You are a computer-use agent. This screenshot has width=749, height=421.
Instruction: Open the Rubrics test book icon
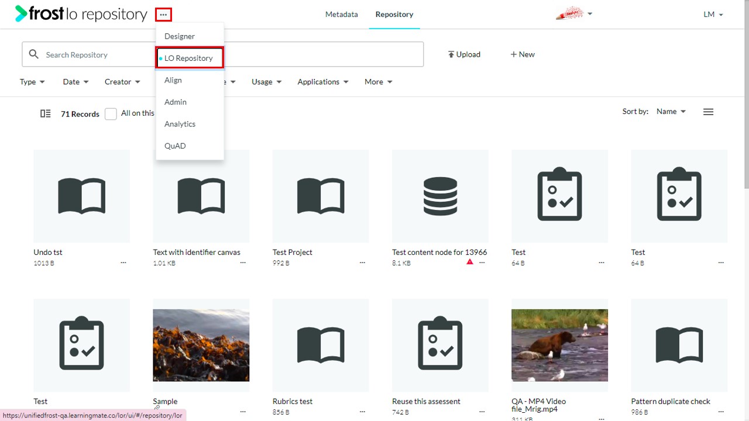[x=321, y=345]
